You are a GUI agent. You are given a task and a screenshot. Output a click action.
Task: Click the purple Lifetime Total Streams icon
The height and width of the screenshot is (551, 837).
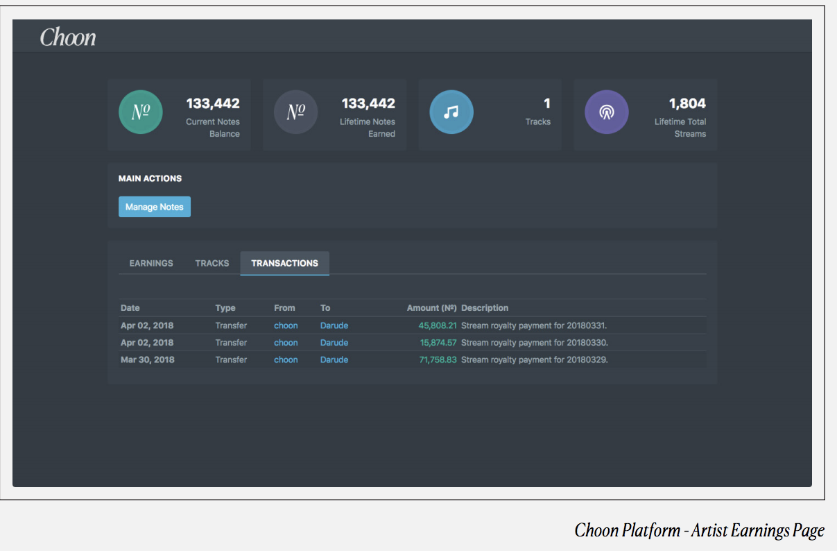click(x=607, y=112)
